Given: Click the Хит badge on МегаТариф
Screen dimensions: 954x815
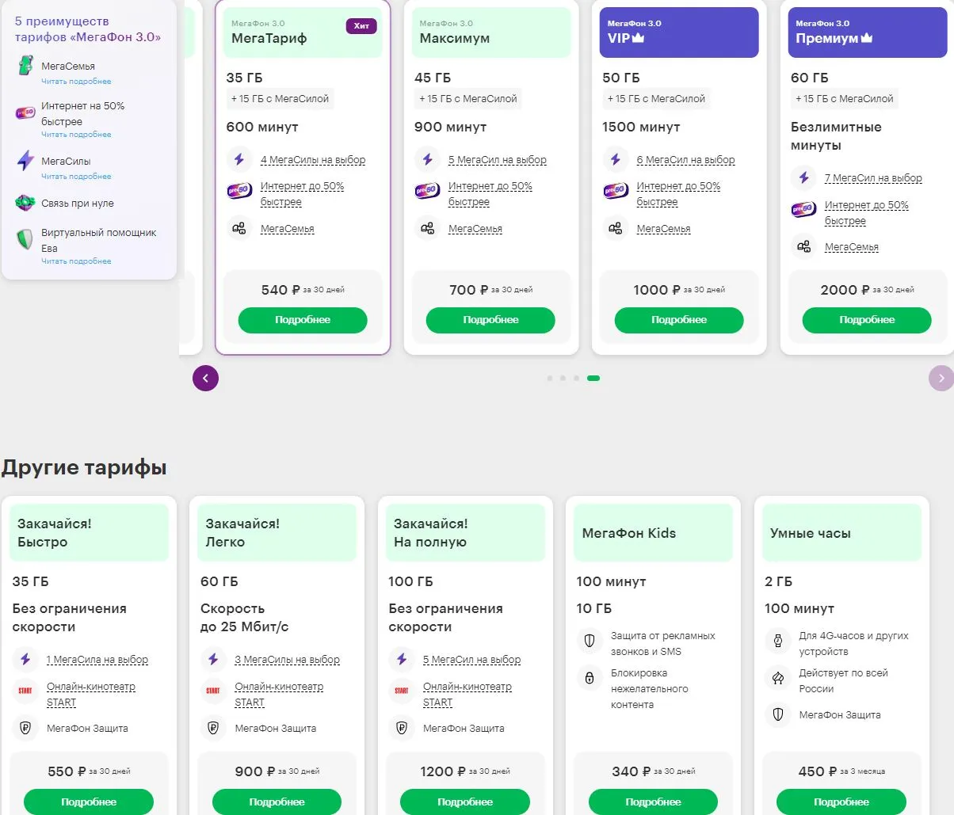Looking at the screenshot, I should click(x=361, y=26).
